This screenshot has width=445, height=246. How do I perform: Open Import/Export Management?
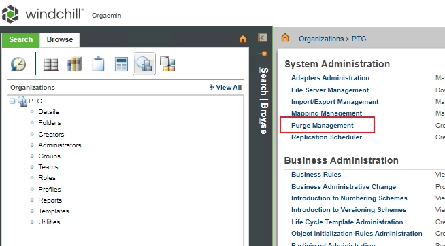335,102
